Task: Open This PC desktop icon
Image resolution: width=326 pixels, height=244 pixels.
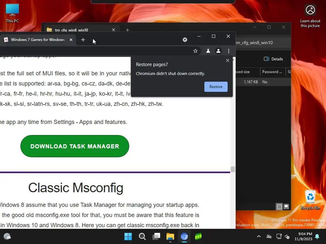Action: pyautogui.click(x=12, y=13)
